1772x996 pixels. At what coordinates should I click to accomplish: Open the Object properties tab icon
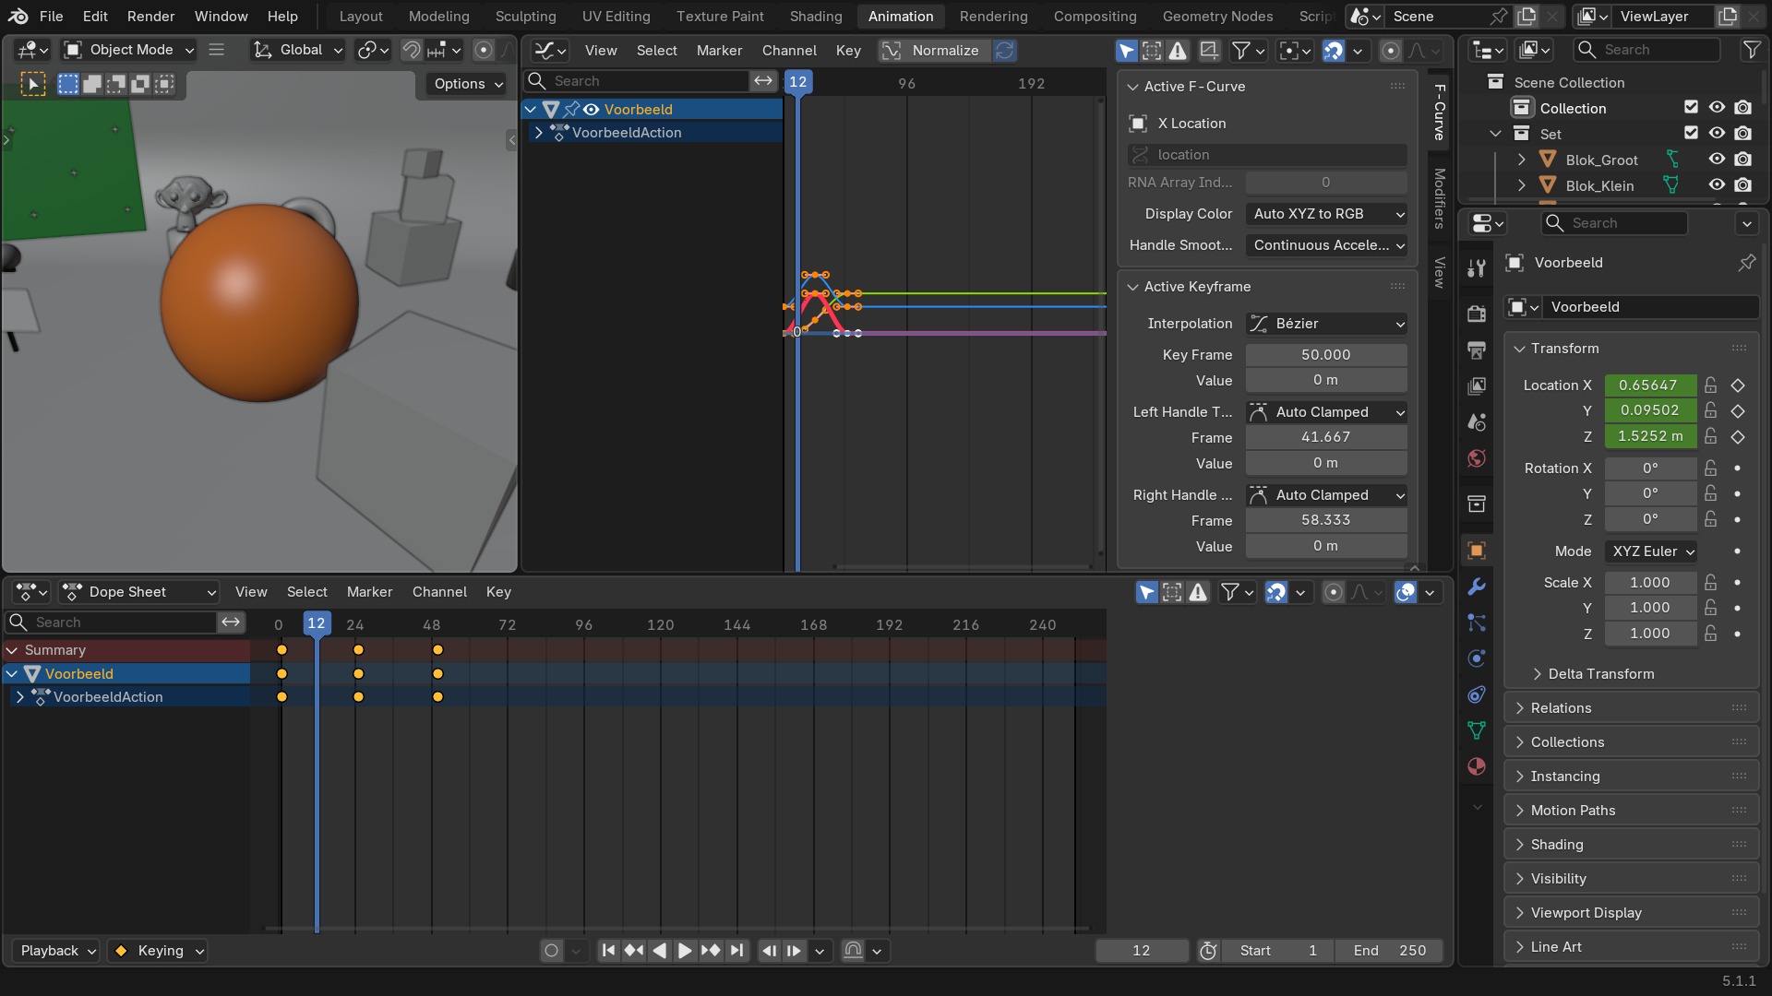pyautogui.click(x=1477, y=551)
